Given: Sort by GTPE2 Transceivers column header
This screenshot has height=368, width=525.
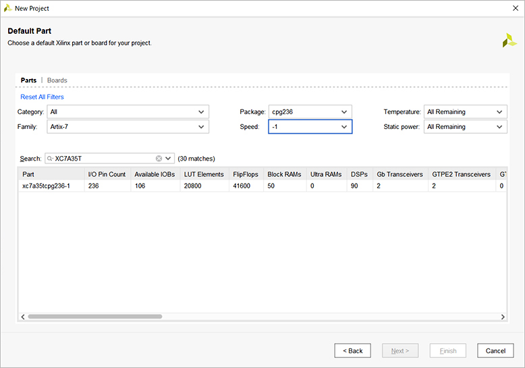Looking at the screenshot, I should 462,174.
